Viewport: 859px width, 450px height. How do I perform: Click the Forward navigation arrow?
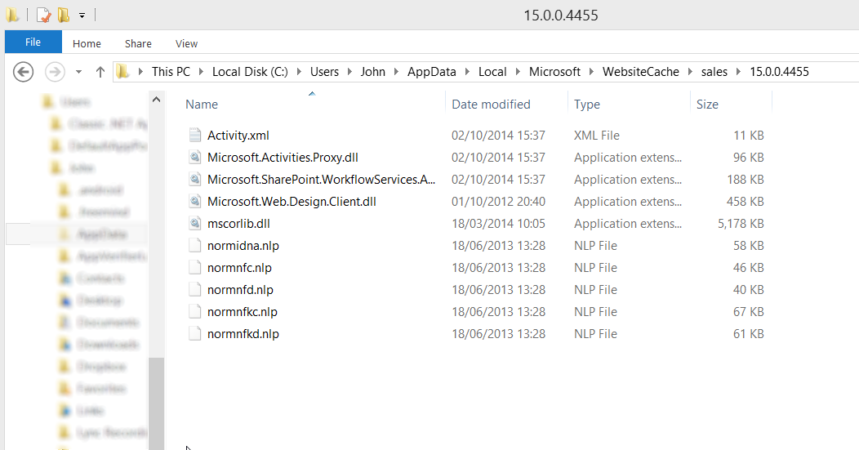point(55,72)
